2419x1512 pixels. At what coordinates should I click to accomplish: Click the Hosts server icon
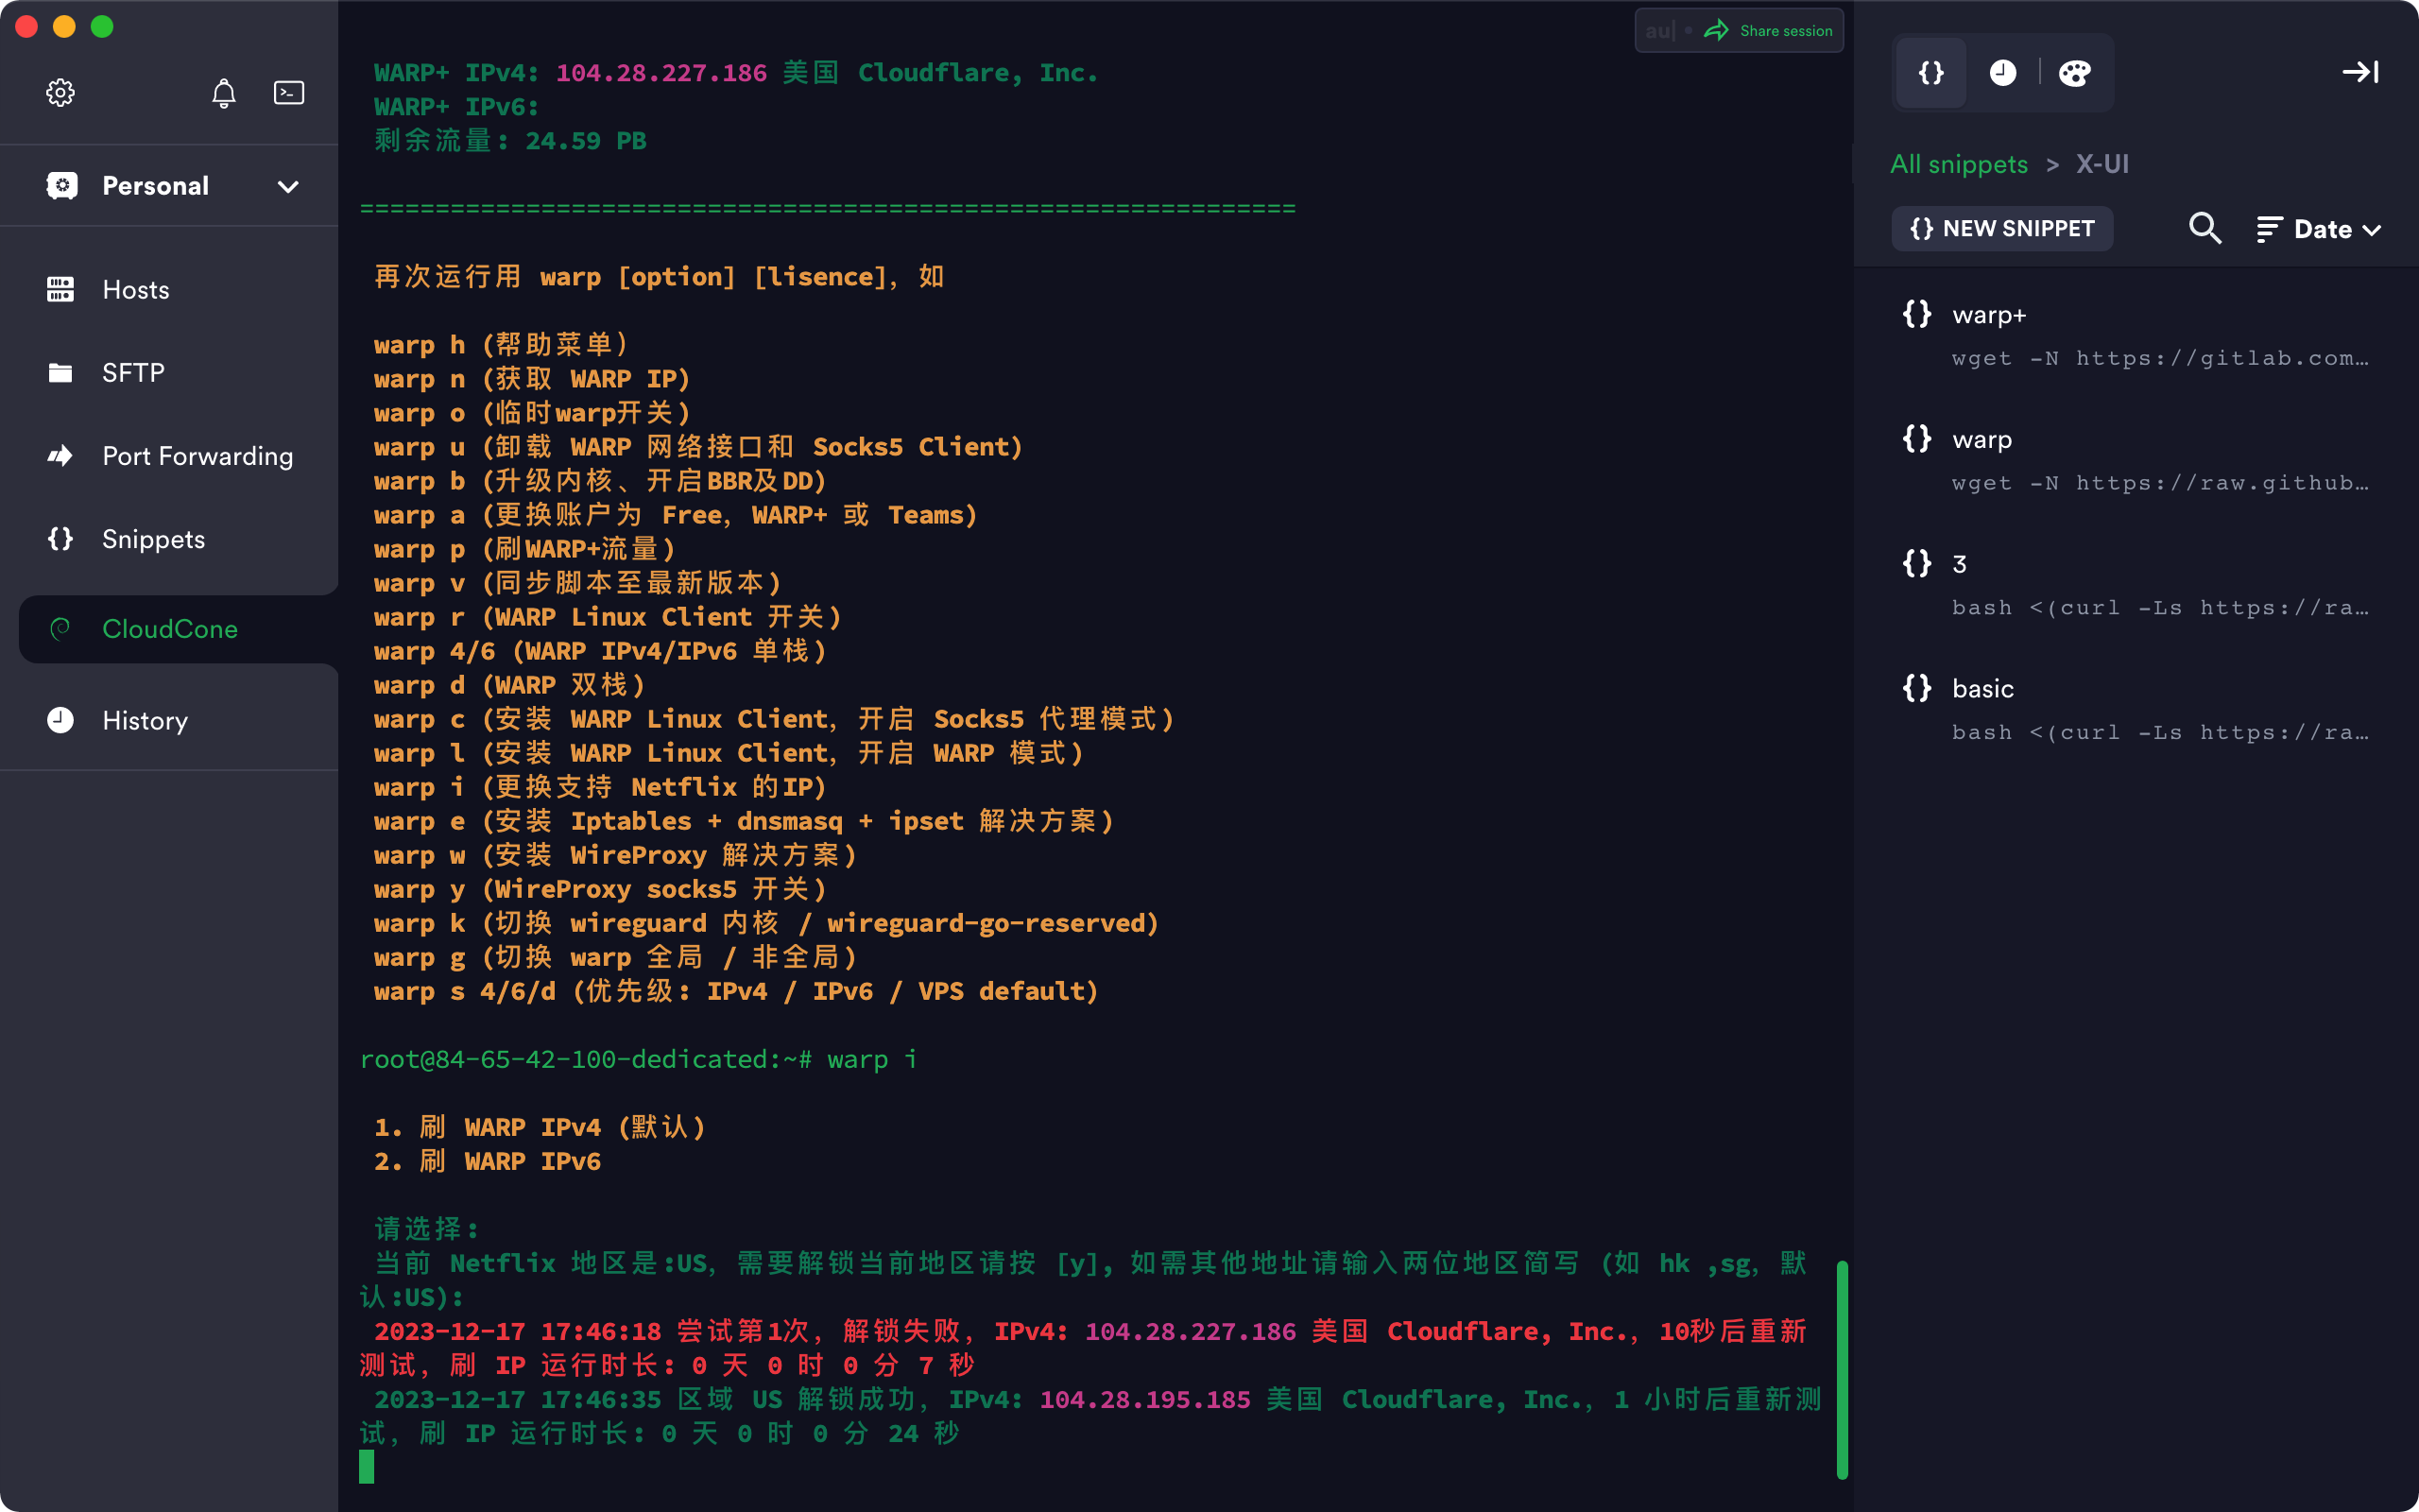click(60, 290)
